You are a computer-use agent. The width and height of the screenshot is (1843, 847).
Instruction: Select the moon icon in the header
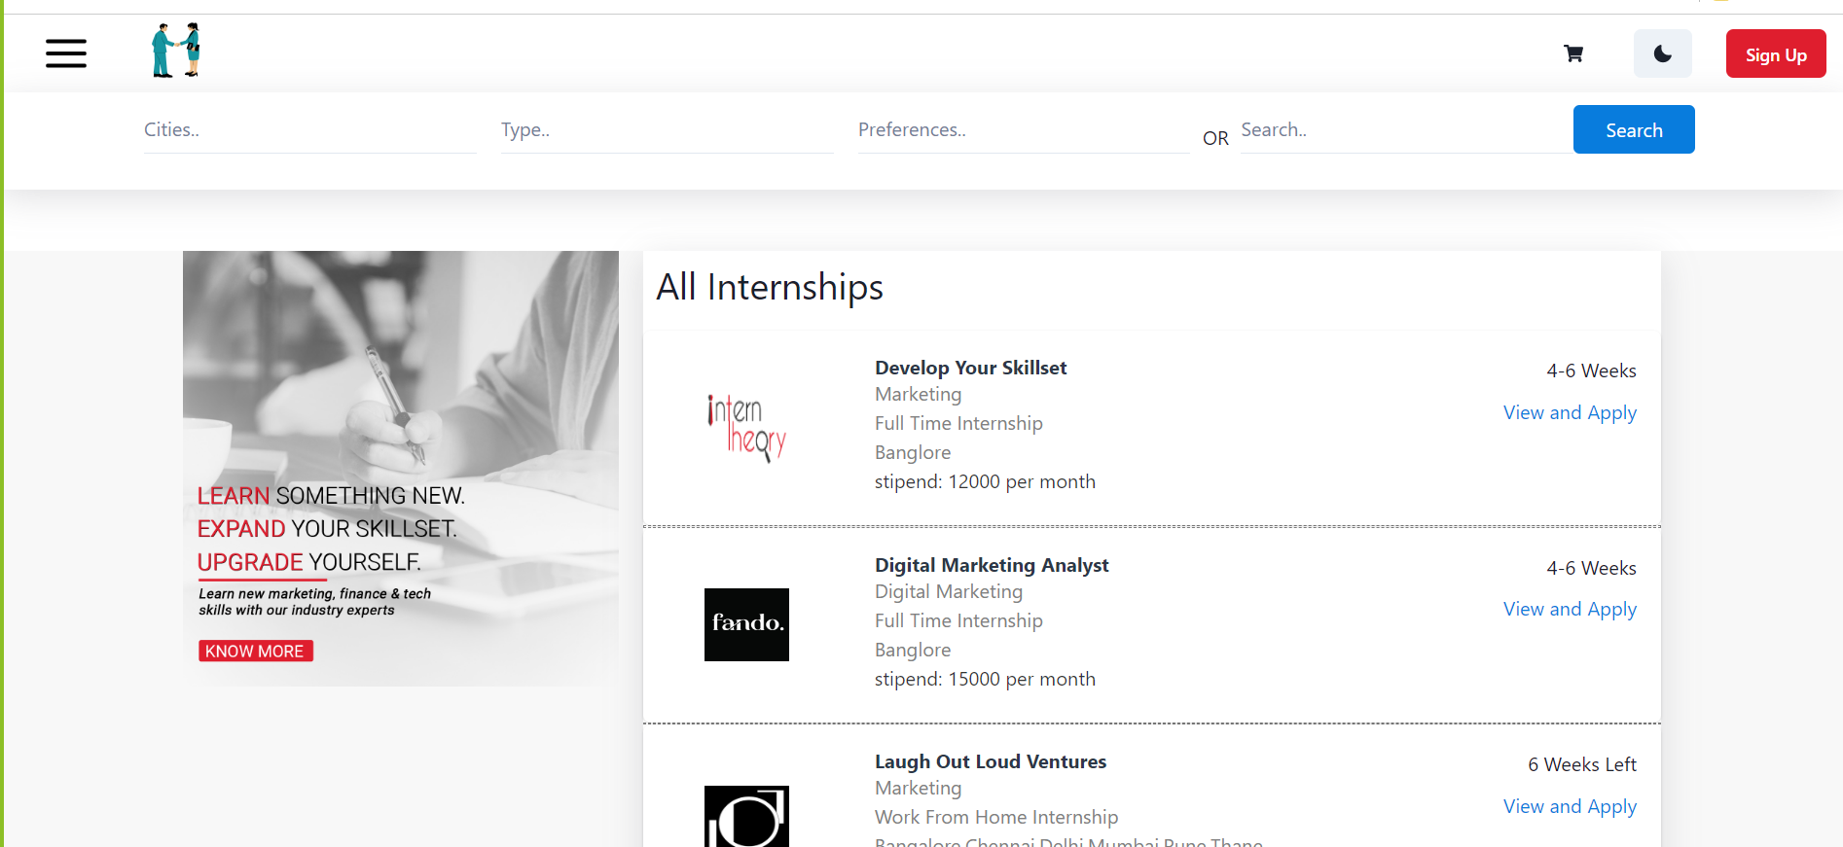(x=1662, y=53)
